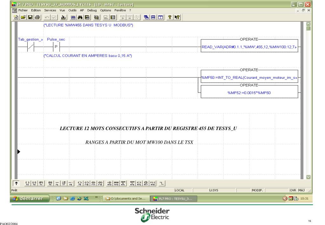
Task: Select the F9 direct coil tool
Action: 80,183
